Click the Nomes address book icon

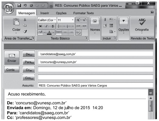point(95,21)
